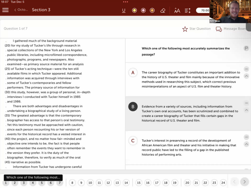Screen dimensions: 251x188
Task: Mark answer C as your choice
Action: [x=133, y=141]
